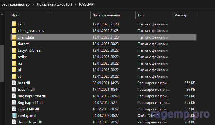215x125 pixels.
Task: Click the 08.09.2021 14:28 date cell
Action: pos(106,83)
